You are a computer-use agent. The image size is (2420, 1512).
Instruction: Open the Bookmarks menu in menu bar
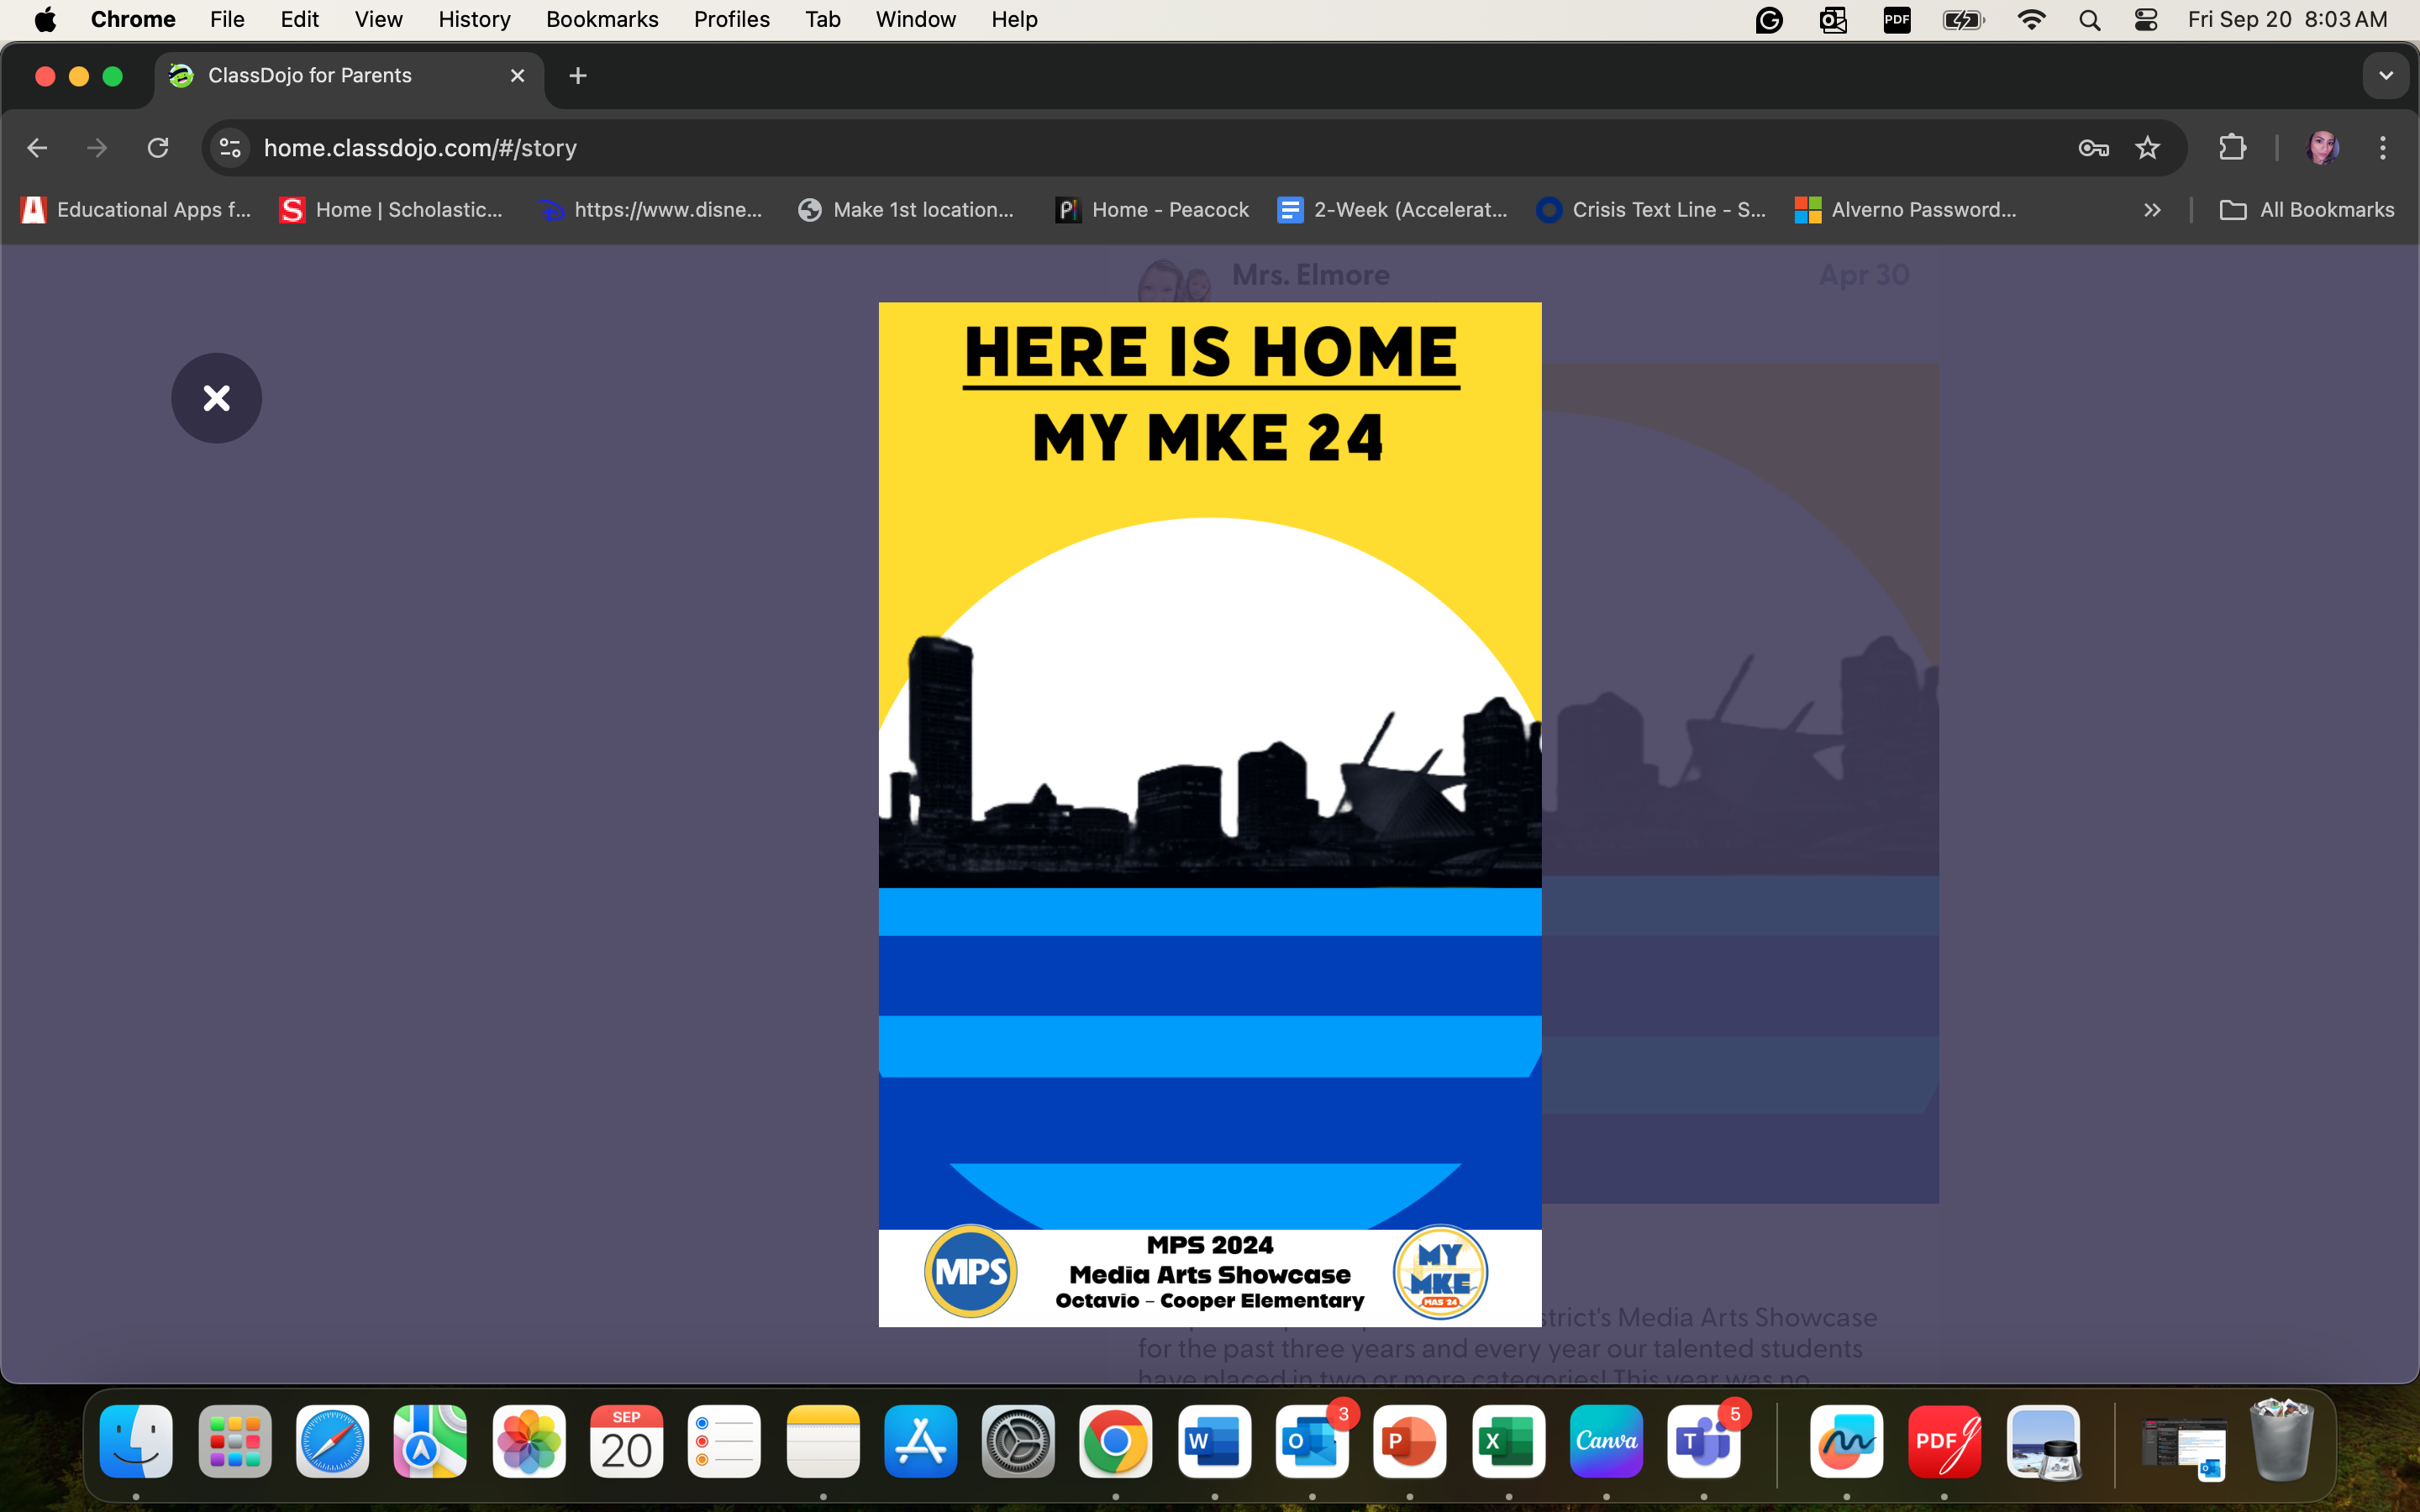tap(601, 20)
